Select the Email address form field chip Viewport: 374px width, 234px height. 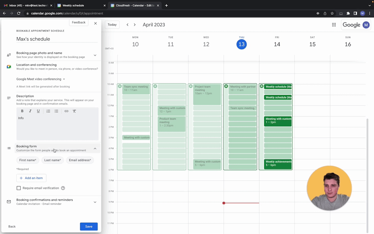80,160
